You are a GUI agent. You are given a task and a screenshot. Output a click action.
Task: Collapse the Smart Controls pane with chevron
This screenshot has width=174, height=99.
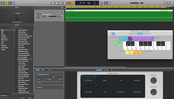[x=172, y=70]
